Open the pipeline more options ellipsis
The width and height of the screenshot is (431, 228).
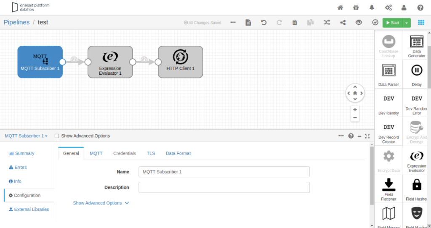pos(233,23)
